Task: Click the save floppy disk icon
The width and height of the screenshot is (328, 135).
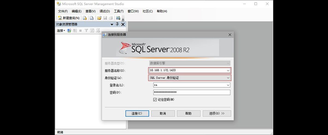Action: pyautogui.click(x=105, y=18)
